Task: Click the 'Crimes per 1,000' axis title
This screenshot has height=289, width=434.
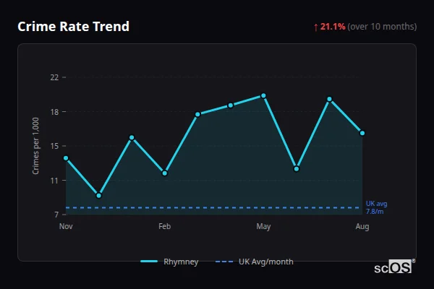Action: 35,146
